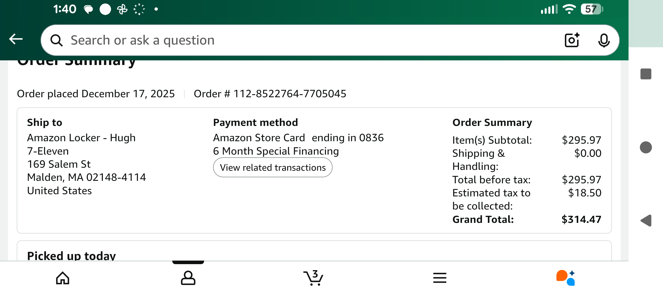Open the account profile tab
The width and height of the screenshot is (663, 295).
pyautogui.click(x=188, y=278)
